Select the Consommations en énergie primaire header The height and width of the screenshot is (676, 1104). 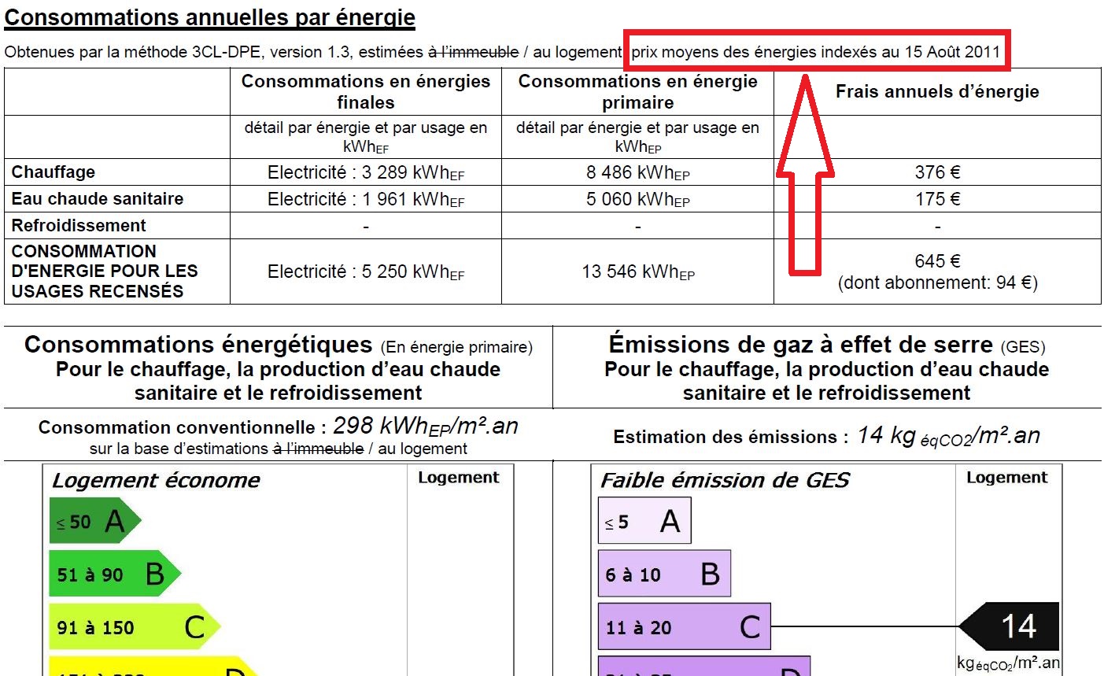click(636, 91)
